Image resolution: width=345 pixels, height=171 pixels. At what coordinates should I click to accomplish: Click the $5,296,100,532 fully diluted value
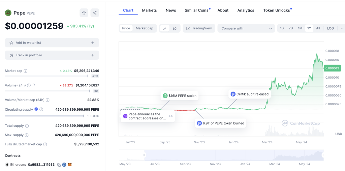(87, 144)
